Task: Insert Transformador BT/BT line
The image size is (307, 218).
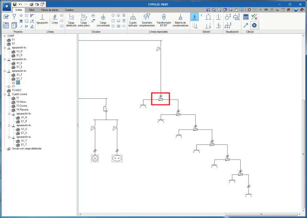Action: 163,20
